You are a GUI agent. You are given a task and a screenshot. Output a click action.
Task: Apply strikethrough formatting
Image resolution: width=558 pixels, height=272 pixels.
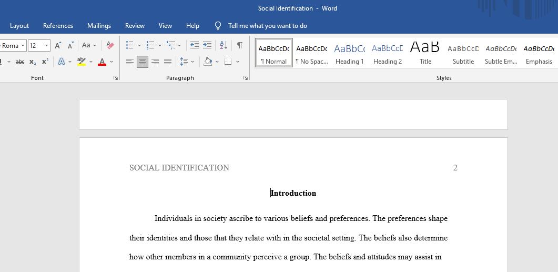tap(20, 62)
